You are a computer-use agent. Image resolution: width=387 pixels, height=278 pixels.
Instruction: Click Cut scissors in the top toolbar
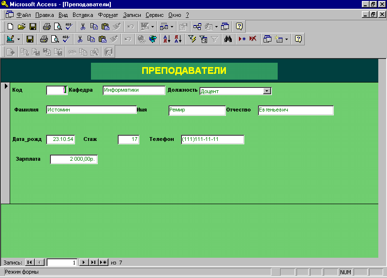coord(83,27)
